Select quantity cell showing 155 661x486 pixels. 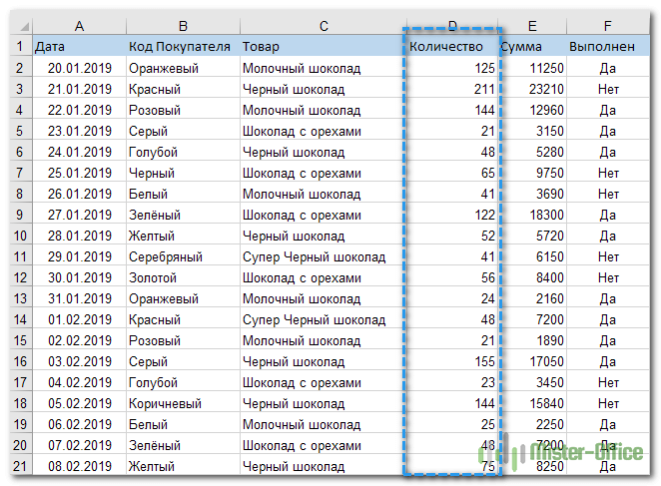coord(452,361)
